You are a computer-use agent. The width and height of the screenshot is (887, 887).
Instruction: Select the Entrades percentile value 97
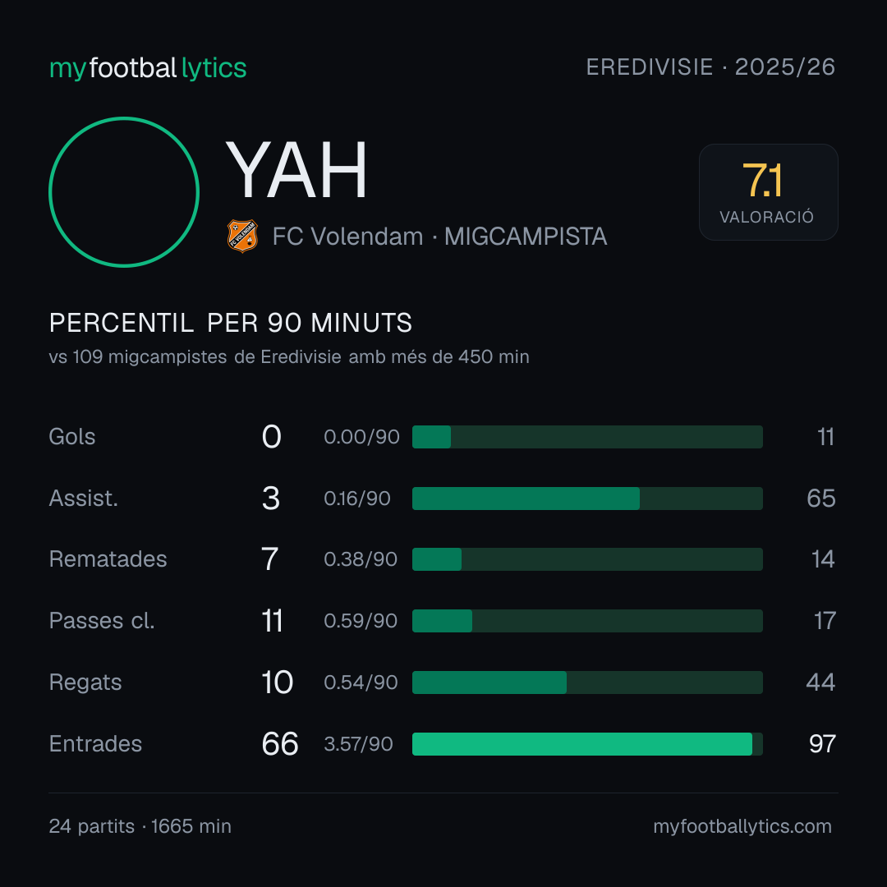click(x=822, y=744)
